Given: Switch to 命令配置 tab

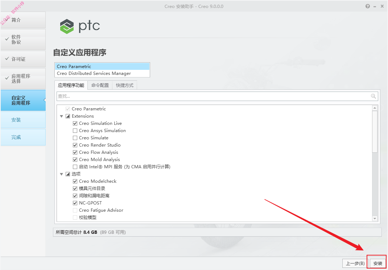Looking at the screenshot, I should 100,85.
